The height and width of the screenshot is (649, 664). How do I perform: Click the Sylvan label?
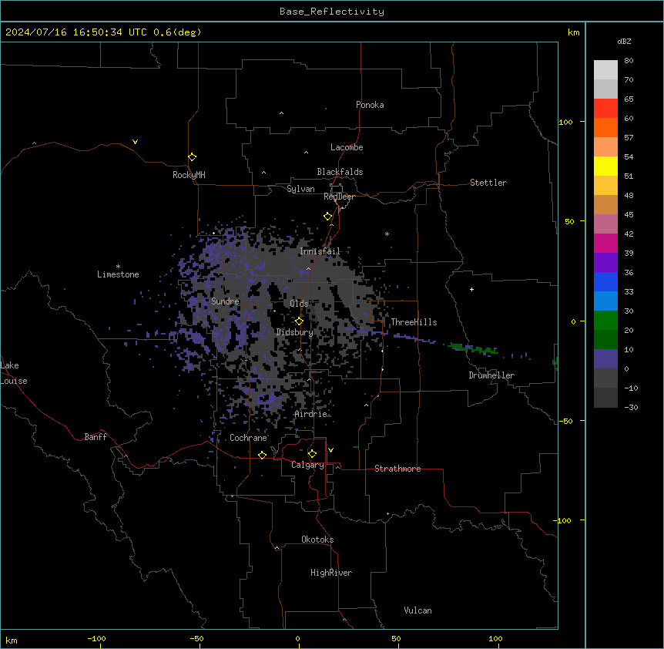[x=300, y=189]
